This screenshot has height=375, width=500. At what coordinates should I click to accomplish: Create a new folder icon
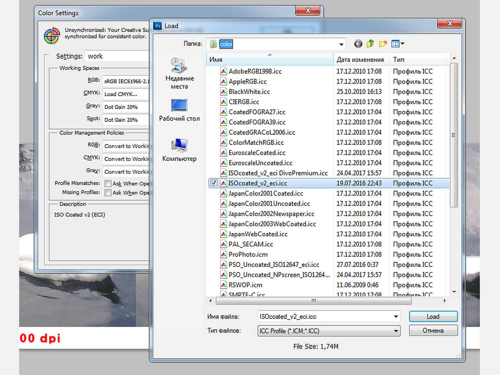tap(383, 44)
